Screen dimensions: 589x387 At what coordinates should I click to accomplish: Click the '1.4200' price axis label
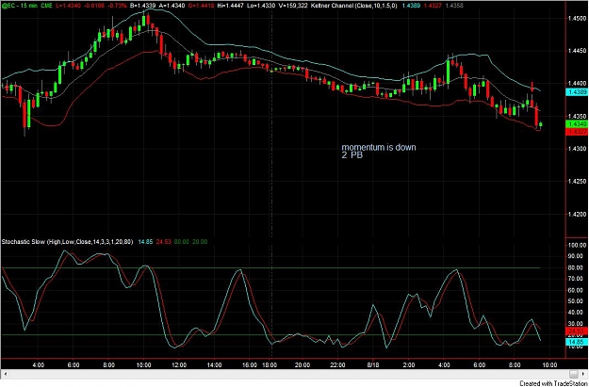point(576,214)
